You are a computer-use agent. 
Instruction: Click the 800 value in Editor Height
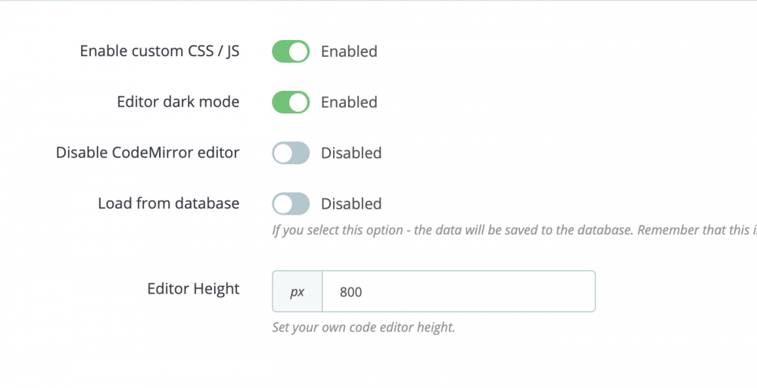(351, 291)
